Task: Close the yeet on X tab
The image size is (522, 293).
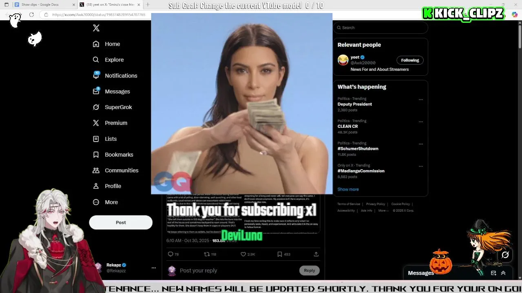Action: click(x=139, y=4)
